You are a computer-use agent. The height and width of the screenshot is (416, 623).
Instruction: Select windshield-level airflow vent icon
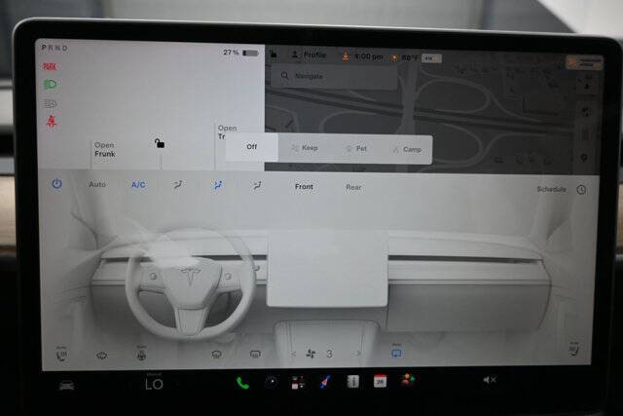coord(178,185)
